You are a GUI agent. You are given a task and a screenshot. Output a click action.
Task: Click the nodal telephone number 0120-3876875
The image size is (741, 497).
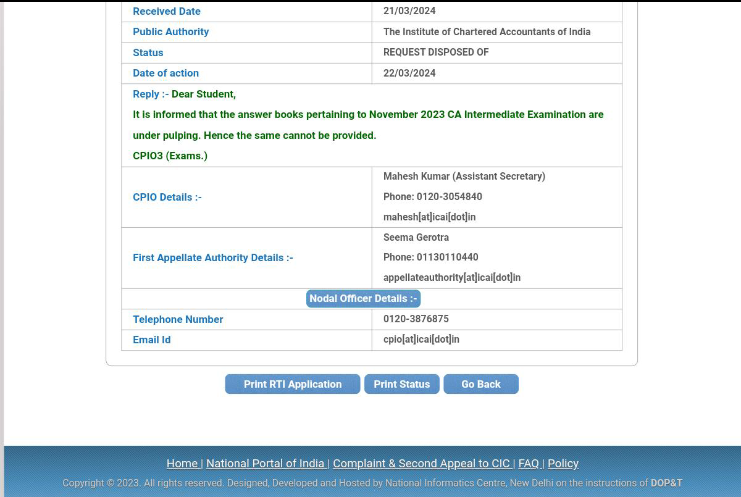pos(416,319)
